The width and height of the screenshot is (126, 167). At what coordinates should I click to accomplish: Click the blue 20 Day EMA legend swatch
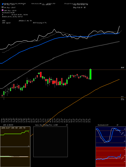(3, 4)
